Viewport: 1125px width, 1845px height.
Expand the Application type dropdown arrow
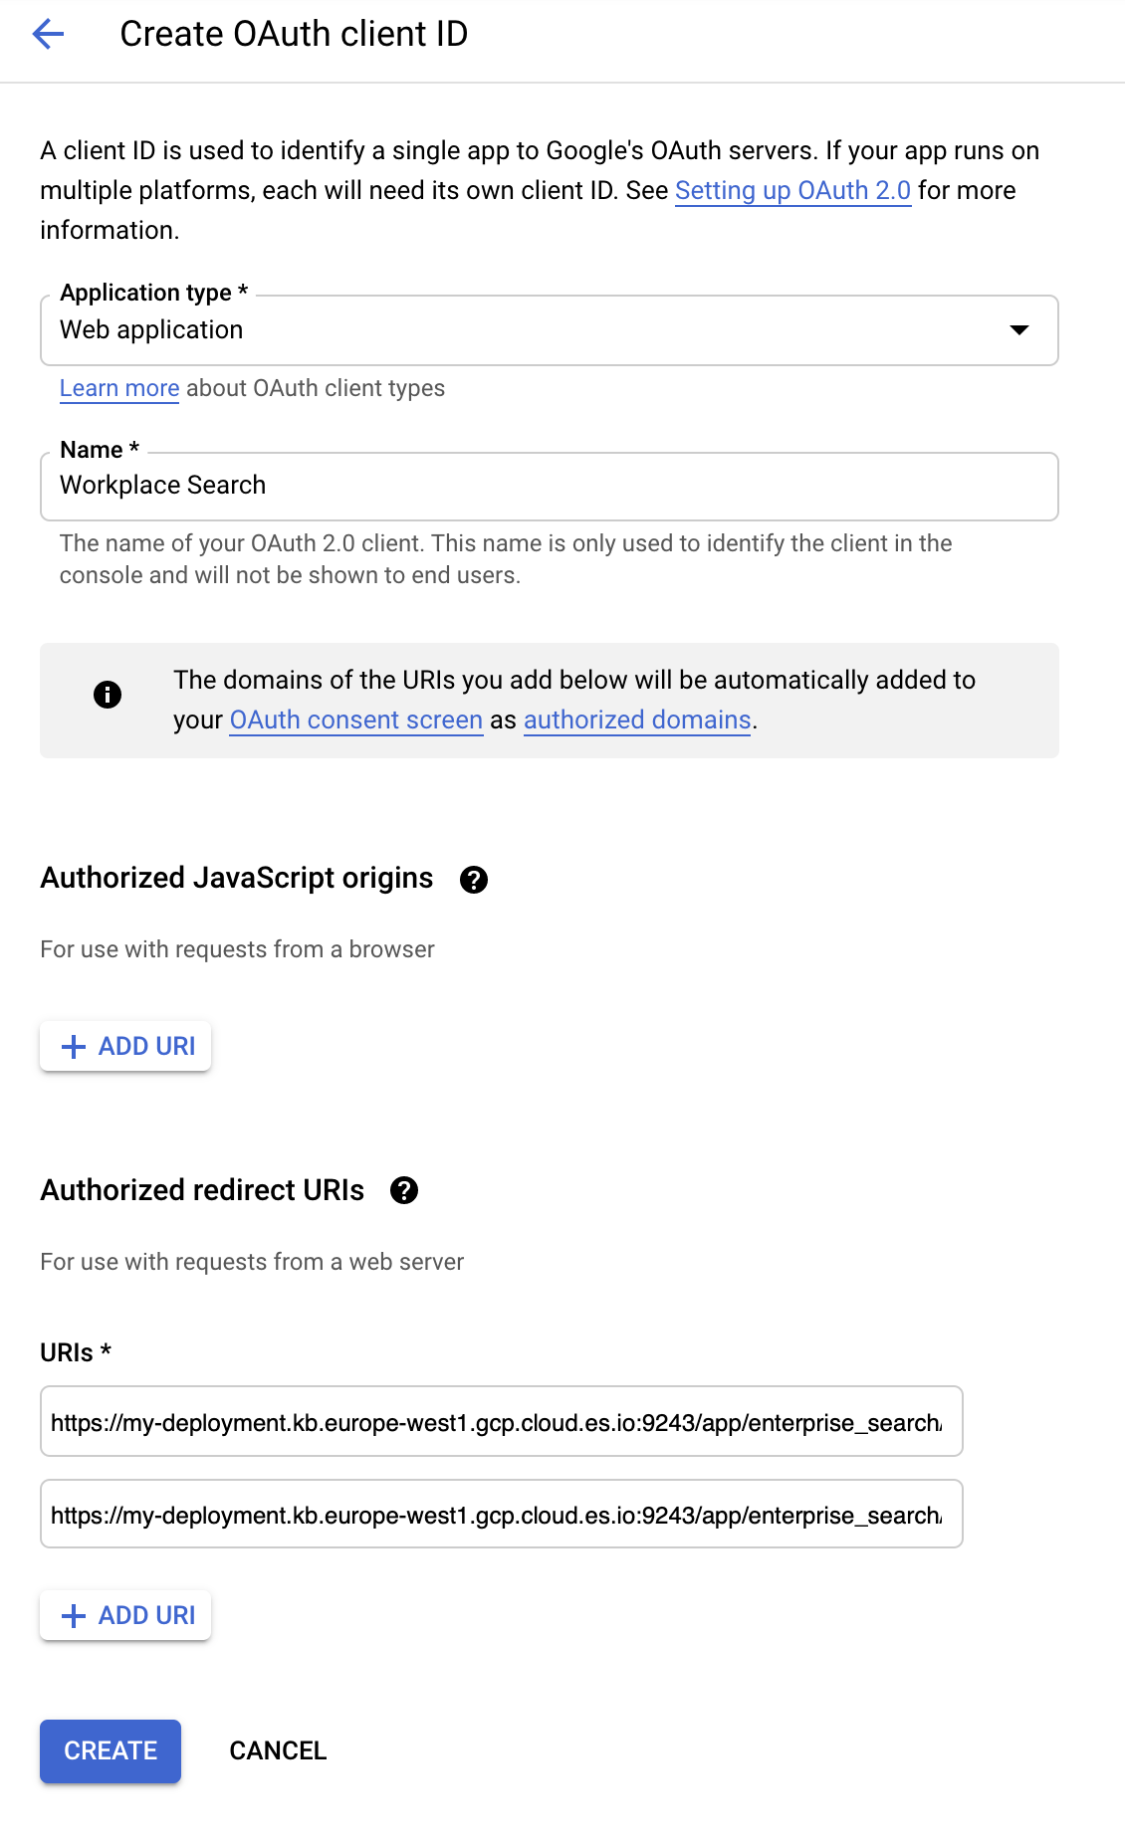(1018, 330)
